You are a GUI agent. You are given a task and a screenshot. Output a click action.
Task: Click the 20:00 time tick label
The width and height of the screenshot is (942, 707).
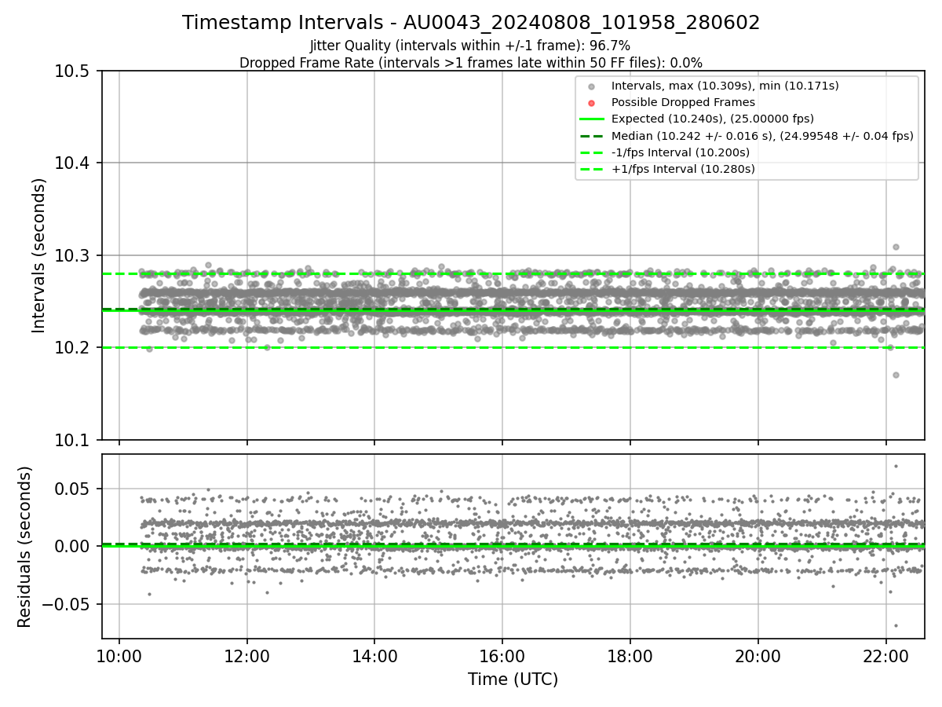coord(758,655)
